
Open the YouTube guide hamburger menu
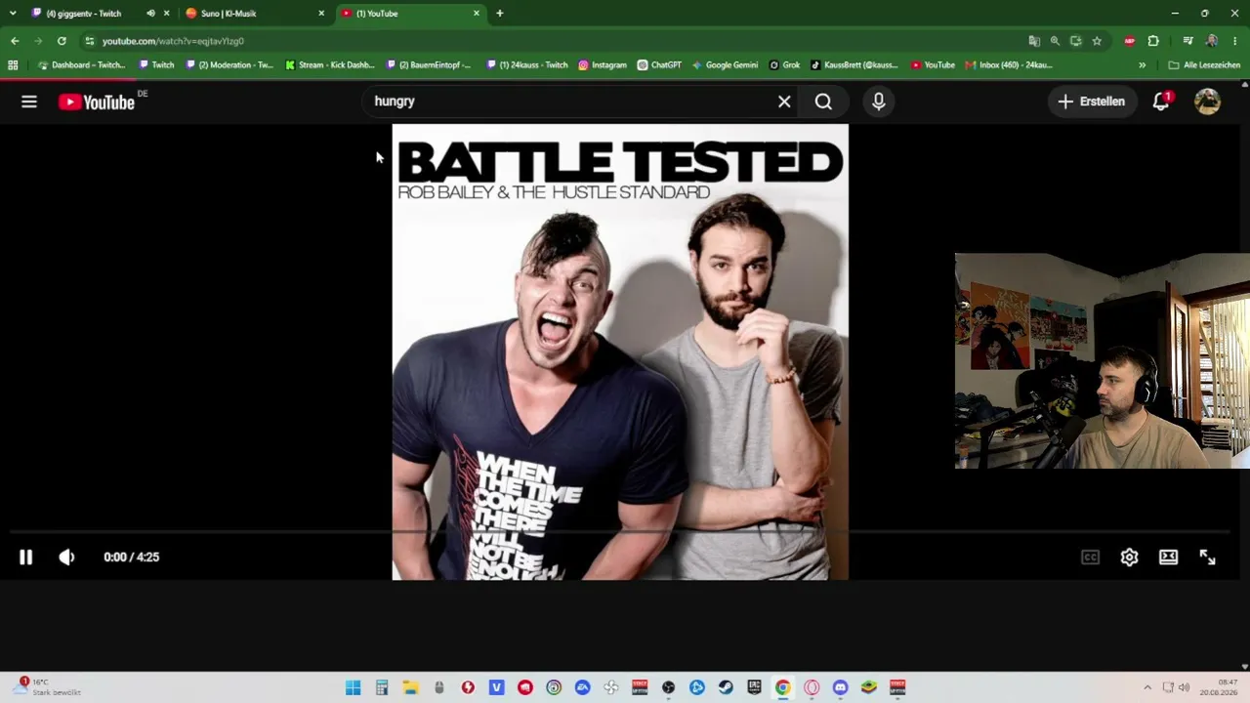[x=29, y=102]
